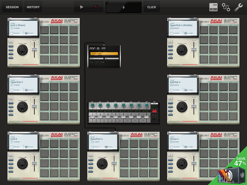Tap the pencil edit icon on House 4 screen

(x=171, y=142)
